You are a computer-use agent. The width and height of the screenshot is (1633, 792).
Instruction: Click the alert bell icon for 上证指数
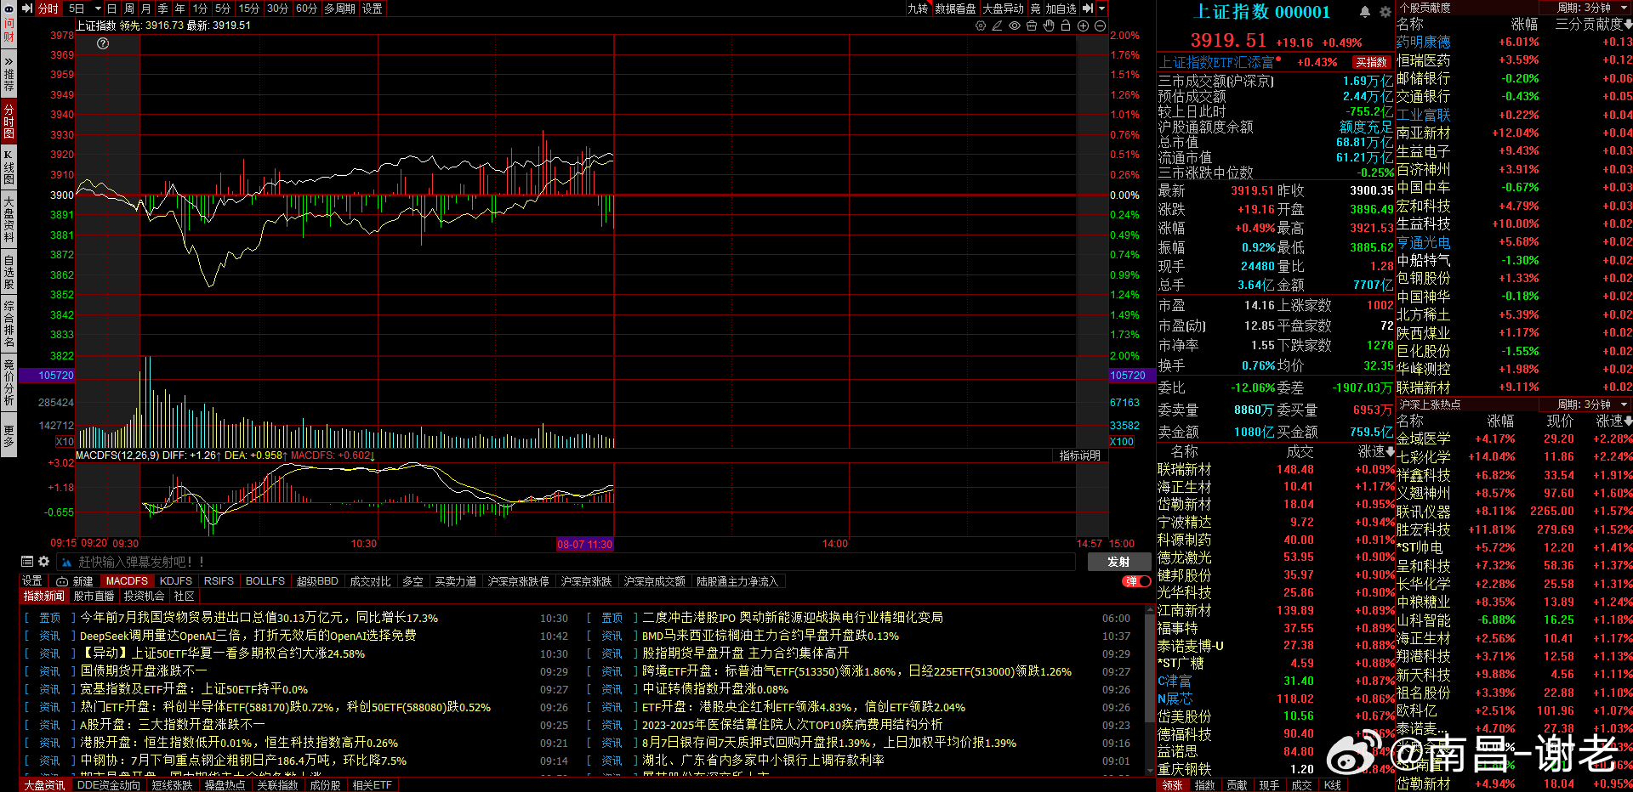(x=1365, y=12)
